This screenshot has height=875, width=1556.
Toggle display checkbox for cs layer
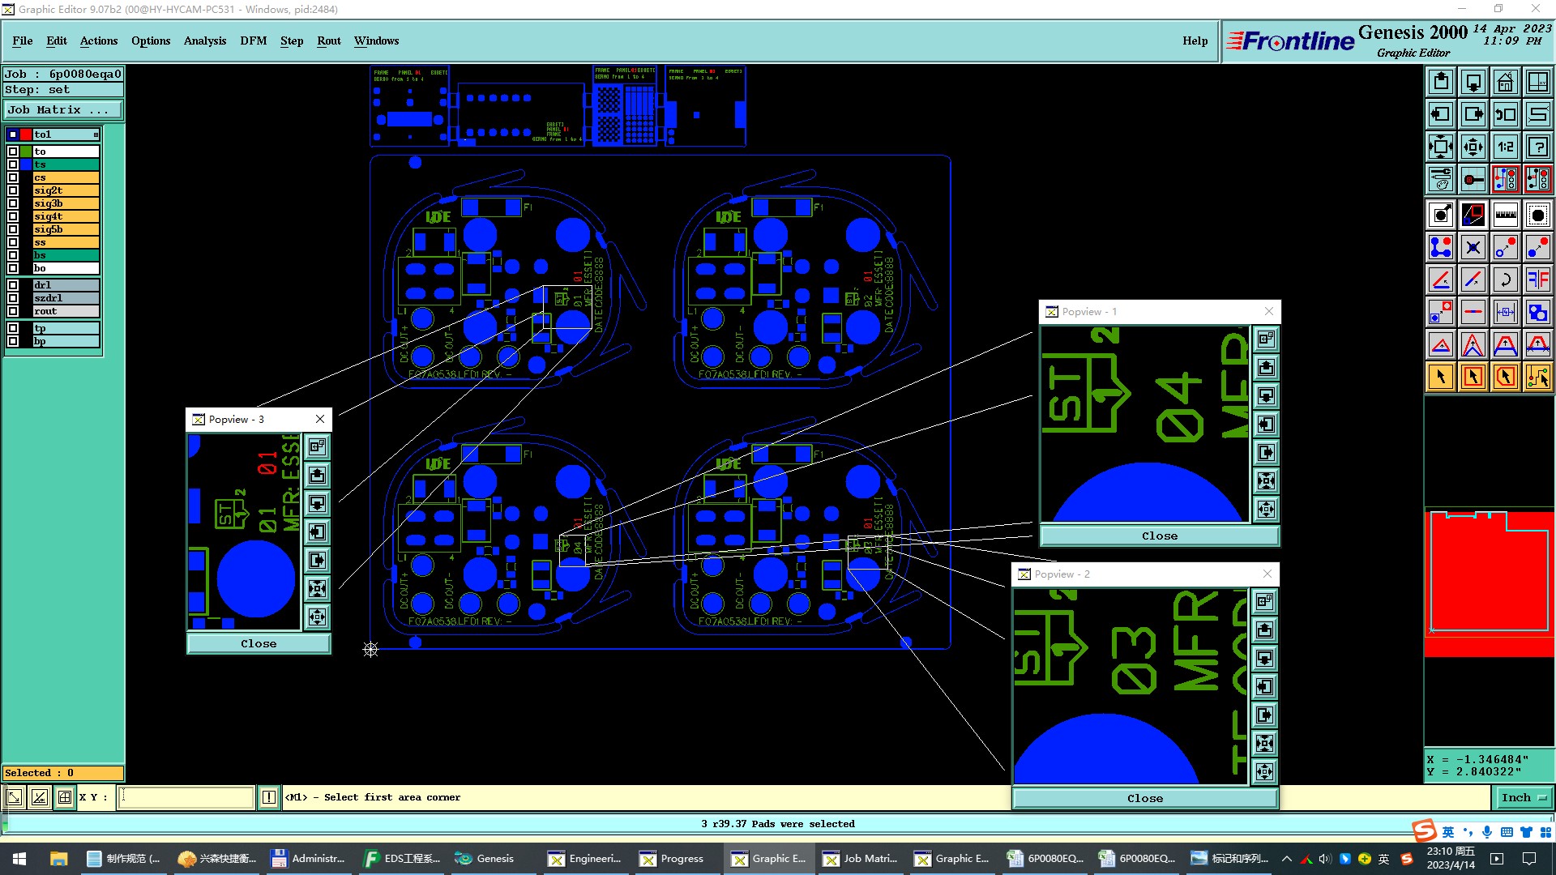click(13, 177)
